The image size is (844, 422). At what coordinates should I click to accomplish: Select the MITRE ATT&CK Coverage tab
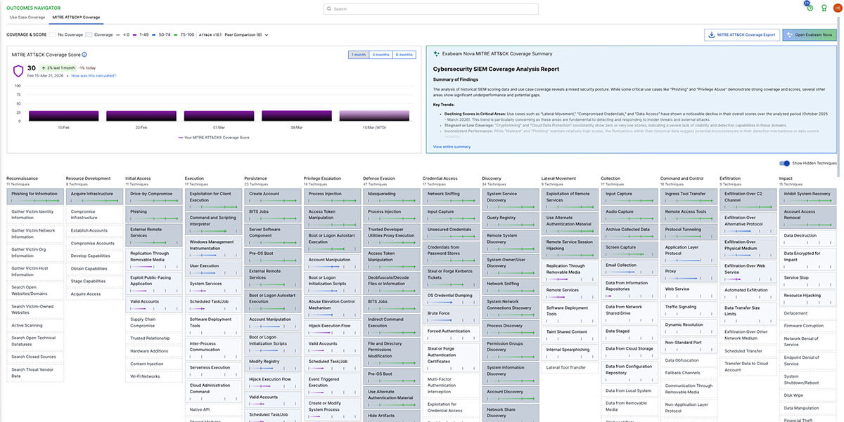pos(76,16)
